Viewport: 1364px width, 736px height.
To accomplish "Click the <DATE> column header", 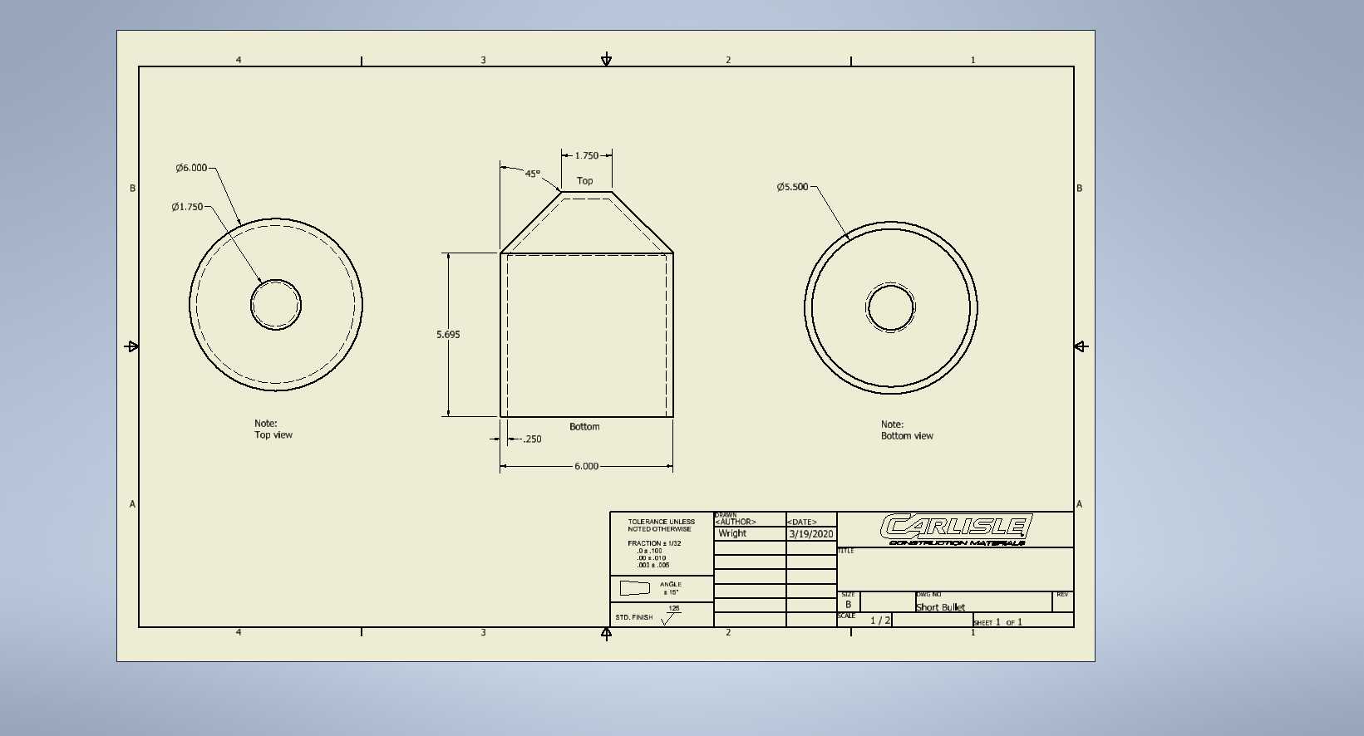I will [x=802, y=522].
